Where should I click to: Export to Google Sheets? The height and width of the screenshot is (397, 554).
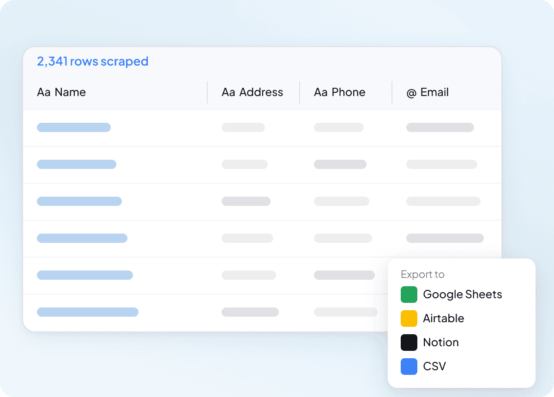point(462,295)
